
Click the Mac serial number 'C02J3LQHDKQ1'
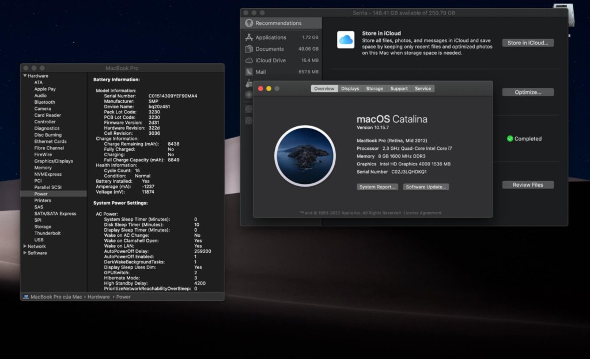click(x=409, y=172)
